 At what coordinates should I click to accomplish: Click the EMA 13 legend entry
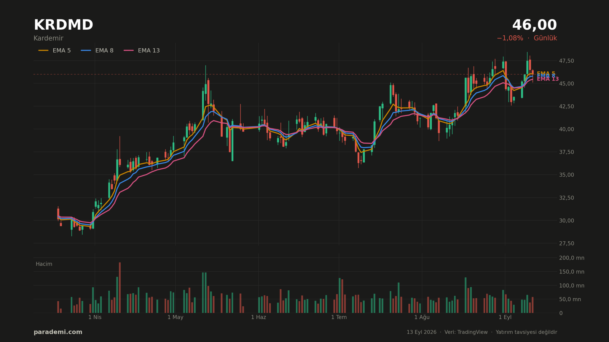coord(142,51)
